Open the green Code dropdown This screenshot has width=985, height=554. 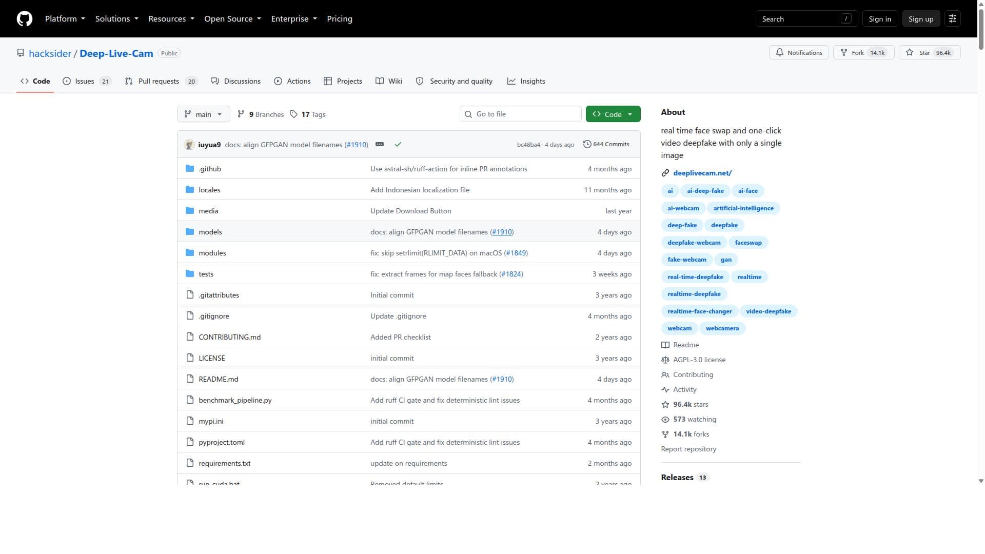point(613,114)
